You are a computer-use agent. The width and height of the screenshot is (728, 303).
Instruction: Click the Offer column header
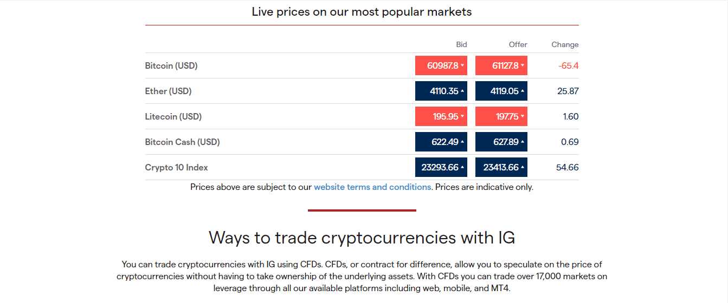[x=518, y=44]
